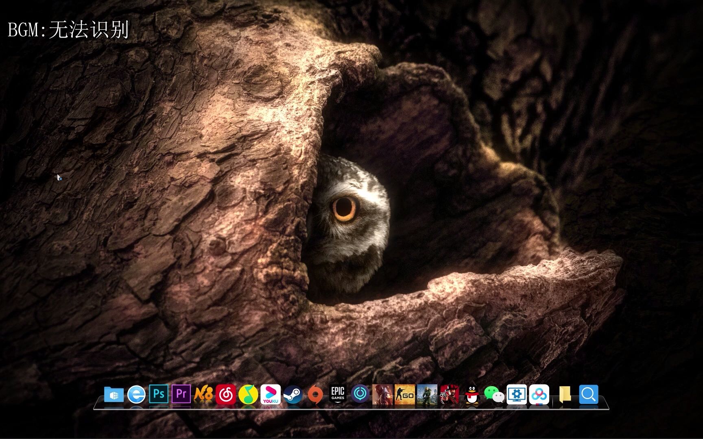
Task: Launch the Youku video app
Action: 271,394
